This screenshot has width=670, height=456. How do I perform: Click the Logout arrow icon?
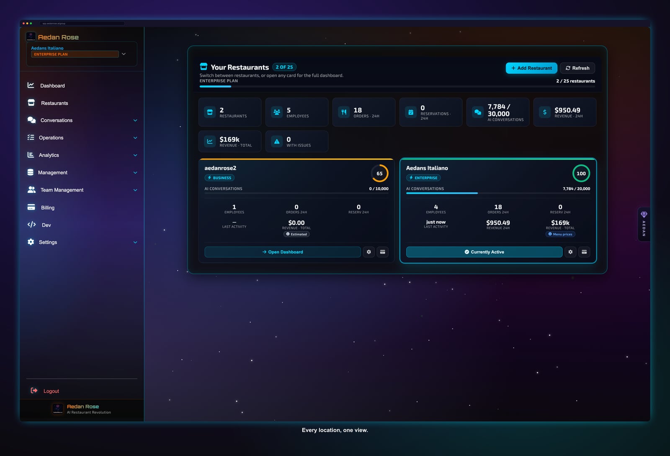click(x=34, y=391)
